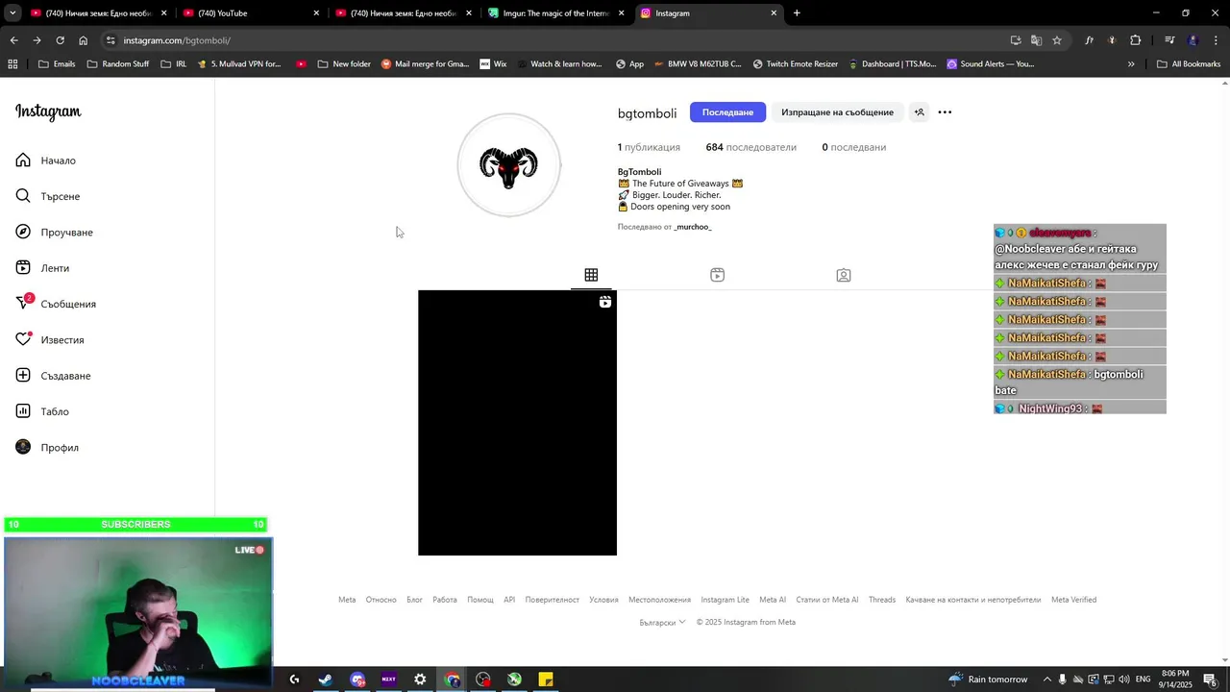Click the Блог footer link
Screen dimensions: 1230x692
pyautogui.click(x=414, y=600)
